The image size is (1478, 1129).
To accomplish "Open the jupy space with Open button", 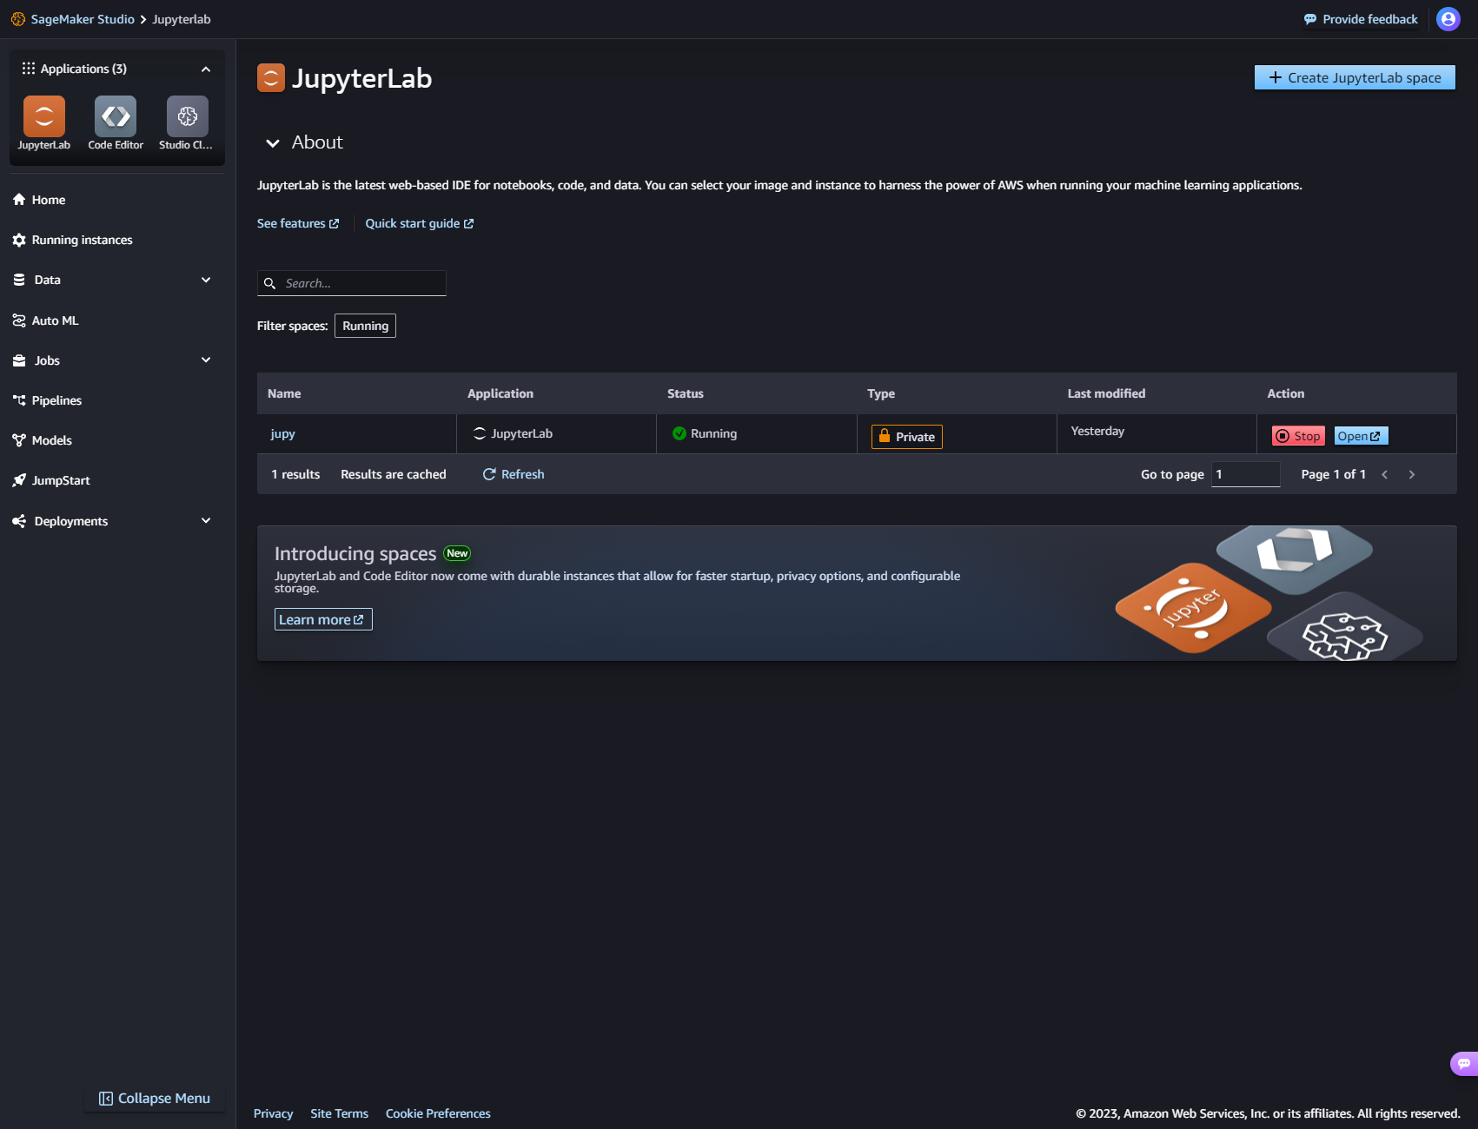I will pyautogui.click(x=1361, y=436).
